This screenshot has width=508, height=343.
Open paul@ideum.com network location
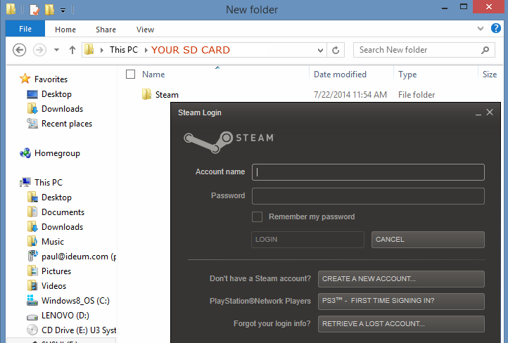[72, 257]
